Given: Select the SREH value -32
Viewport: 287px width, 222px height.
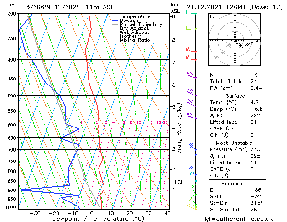Looking at the screenshot, I should click(256, 196).
